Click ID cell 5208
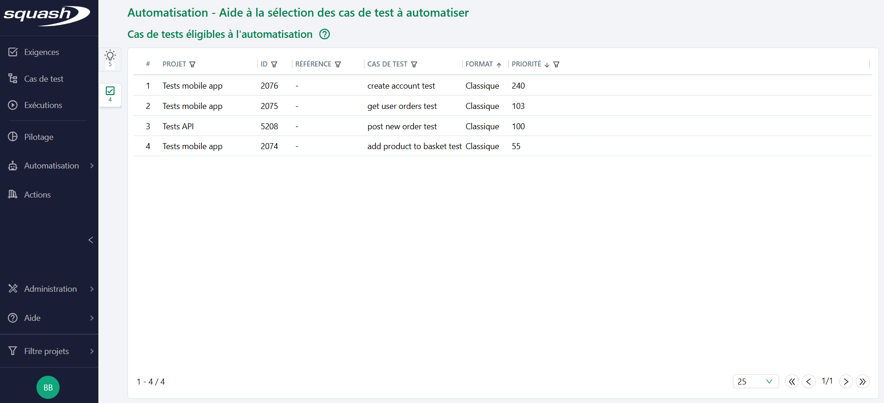Image resolution: width=884 pixels, height=403 pixels. (x=269, y=126)
